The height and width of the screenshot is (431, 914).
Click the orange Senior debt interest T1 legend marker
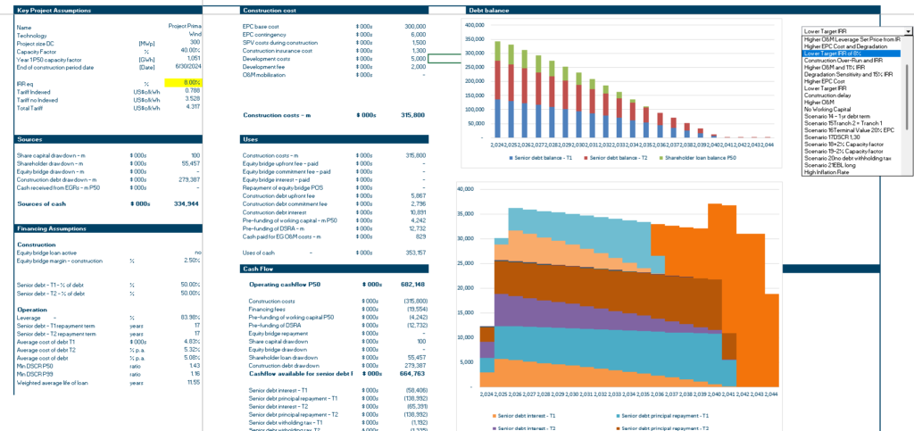[494, 415]
